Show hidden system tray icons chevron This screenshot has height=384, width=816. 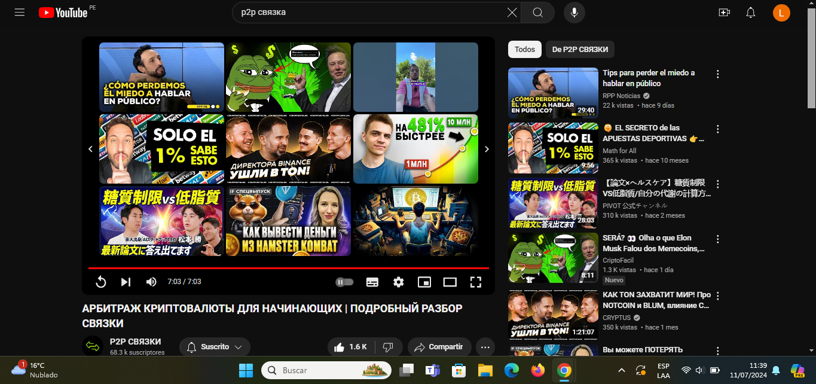(x=621, y=370)
